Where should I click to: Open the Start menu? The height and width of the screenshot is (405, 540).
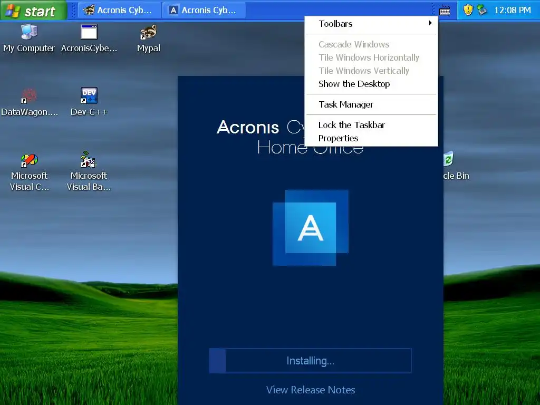[x=33, y=11]
